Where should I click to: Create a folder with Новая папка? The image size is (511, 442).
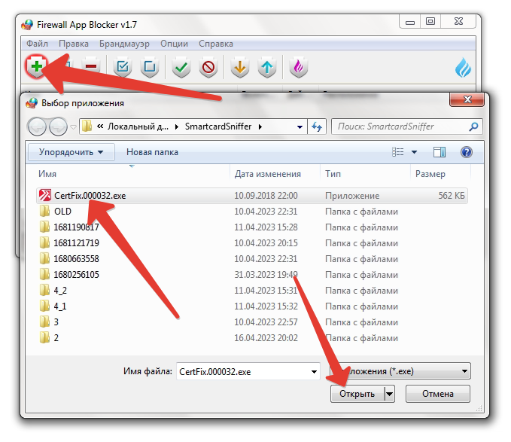click(x=152, y=152)
